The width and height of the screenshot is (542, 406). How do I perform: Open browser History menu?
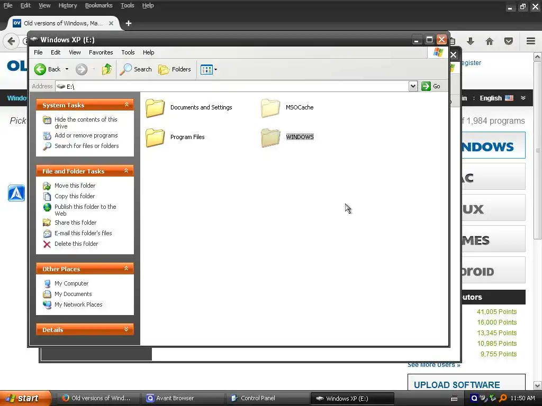[x=67, y=5]
